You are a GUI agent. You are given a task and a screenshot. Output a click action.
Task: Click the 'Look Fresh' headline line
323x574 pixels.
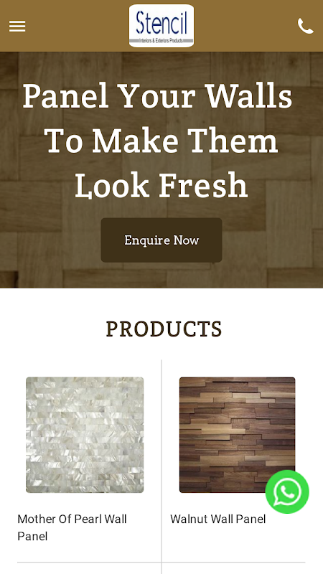[161, 185]
